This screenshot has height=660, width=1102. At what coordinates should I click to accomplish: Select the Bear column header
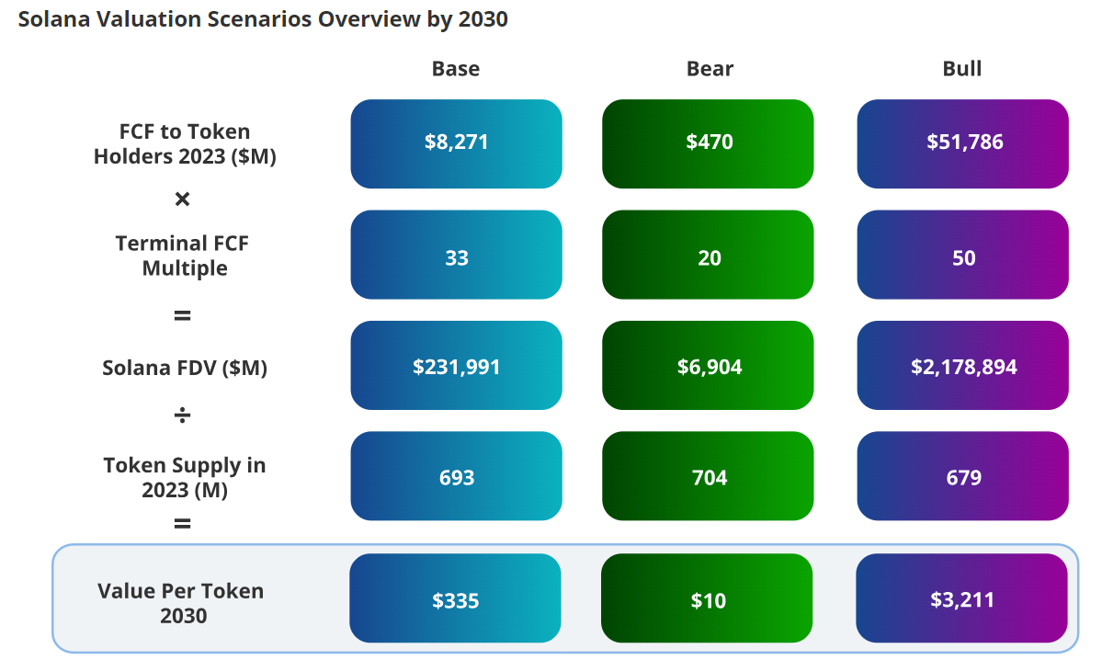tap(710, 69)
